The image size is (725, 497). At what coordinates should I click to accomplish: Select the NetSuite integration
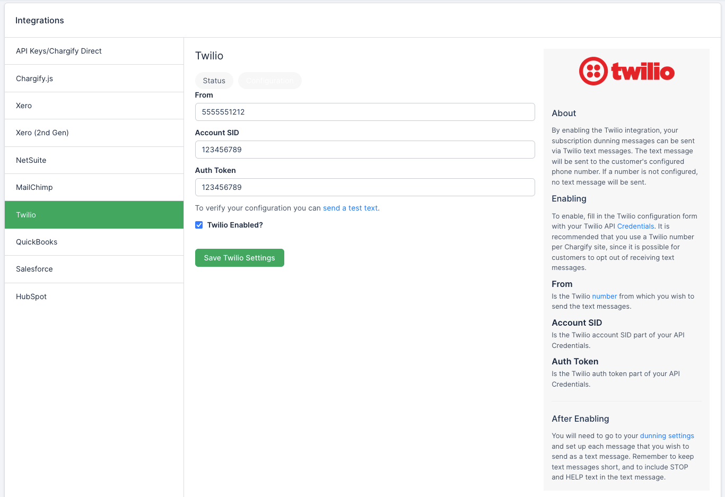pyautogui.click(x=31, y=160)
